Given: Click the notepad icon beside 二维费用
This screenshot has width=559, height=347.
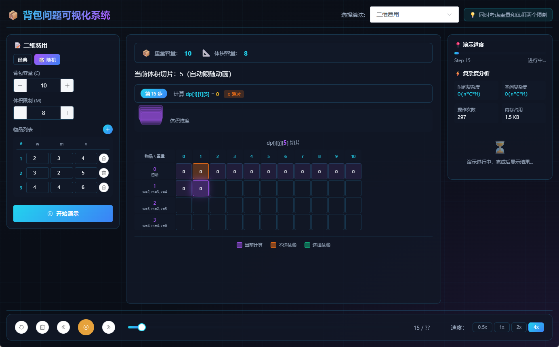Looking at the screenshot, I should pyautogui.click(x=17, y=46).
